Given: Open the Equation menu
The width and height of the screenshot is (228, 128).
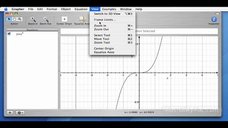Looking at the screenshot, I should click(x=81, y=9).
